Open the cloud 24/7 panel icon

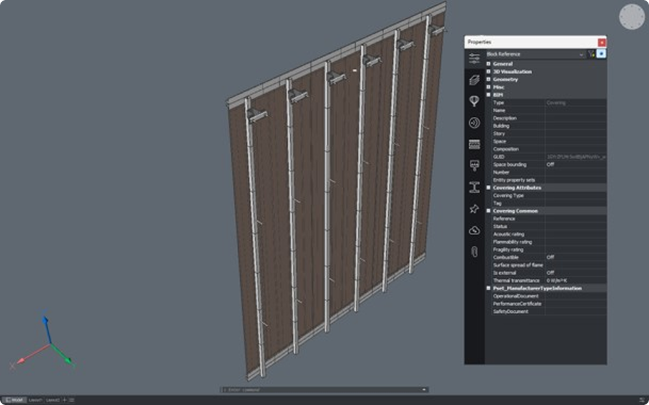click(474, 230)
